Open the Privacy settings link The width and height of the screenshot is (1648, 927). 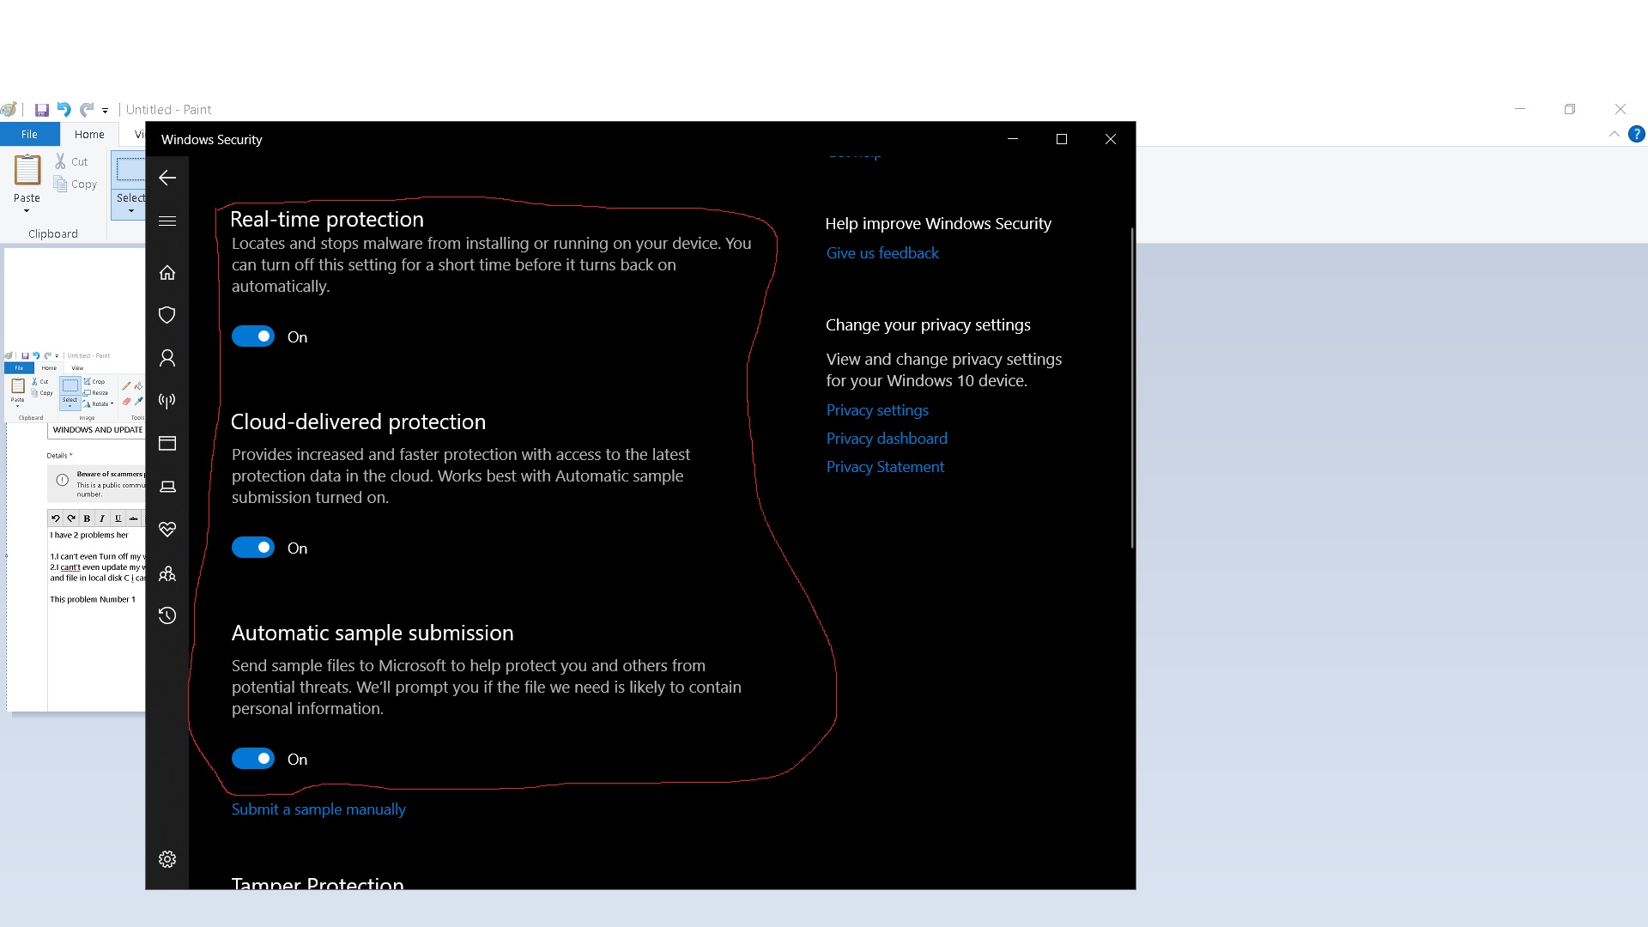pyautogui.click(x=877, y=410)
